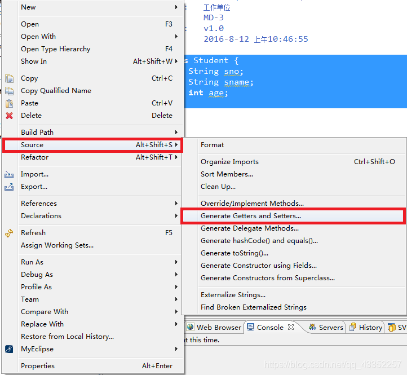Switch to the Console tab
The image size is (407, 375).
tap(270, 327)
